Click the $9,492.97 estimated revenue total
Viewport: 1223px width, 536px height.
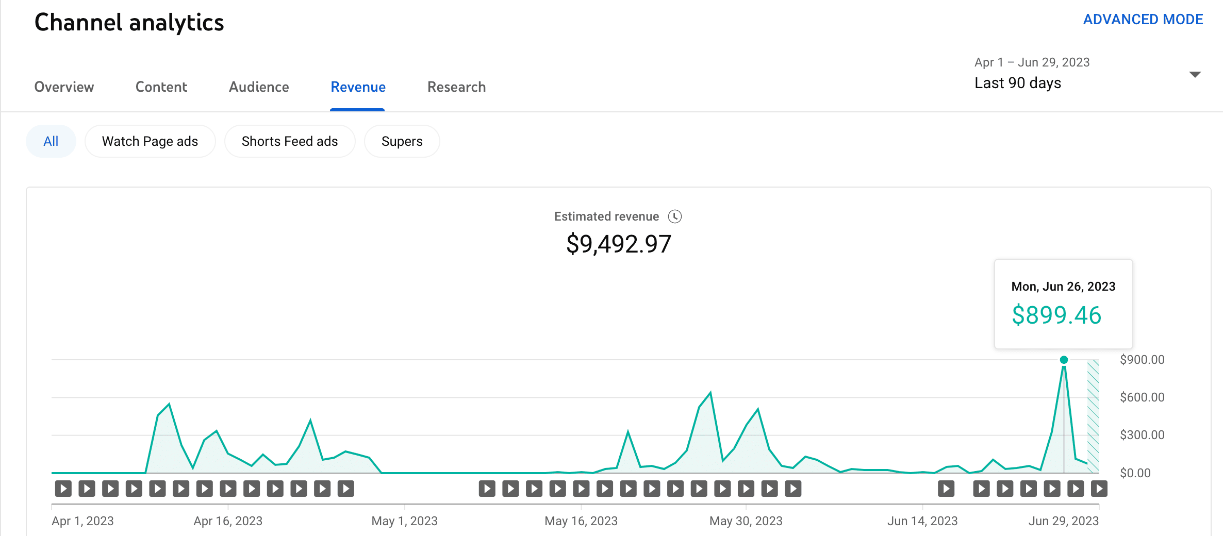[x=618, y=244]
